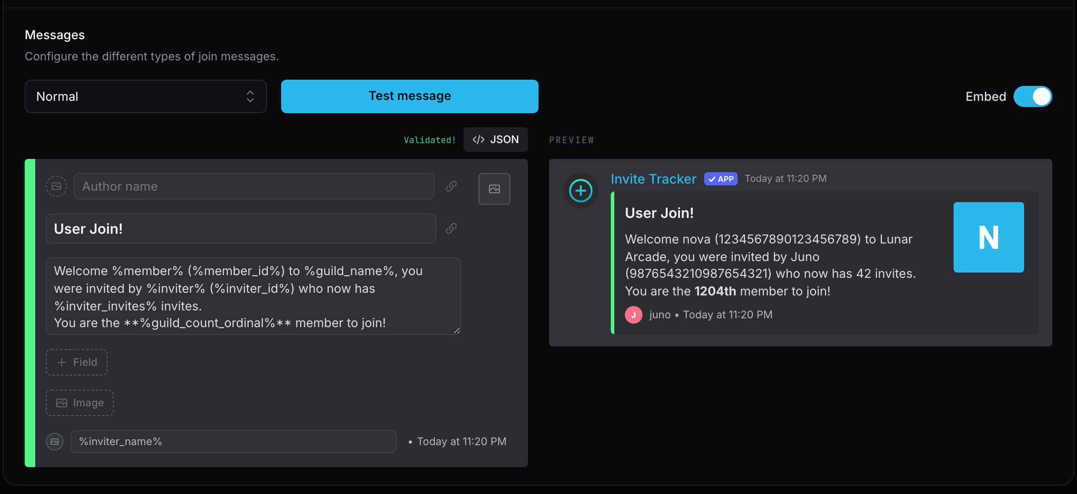Click the footer icon image placeholder
Screen dimensions: 1077x494
click(55, 442)
